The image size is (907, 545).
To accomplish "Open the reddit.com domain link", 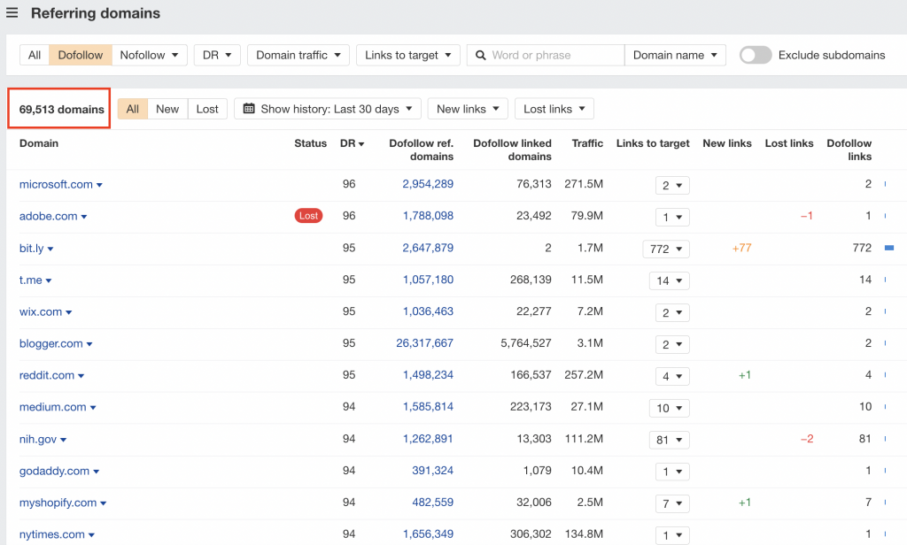I will 47,375.
